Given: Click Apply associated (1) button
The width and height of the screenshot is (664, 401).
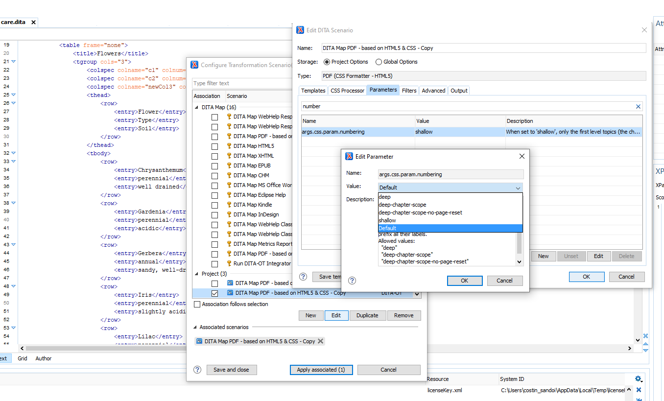Looking at the screenshot, I should (321, 370).
